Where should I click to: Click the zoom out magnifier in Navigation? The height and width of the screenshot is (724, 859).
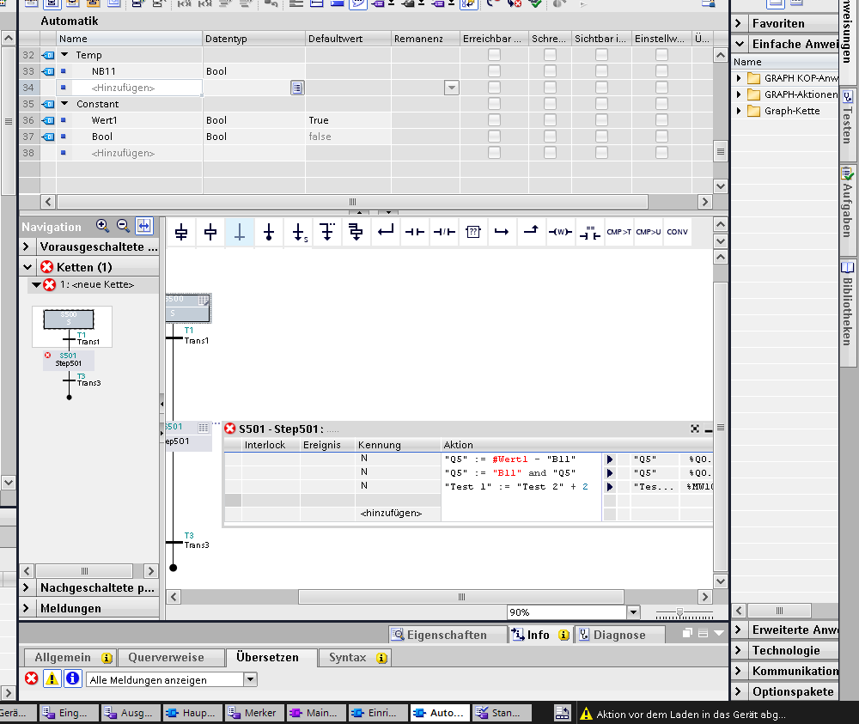(123, 226)
